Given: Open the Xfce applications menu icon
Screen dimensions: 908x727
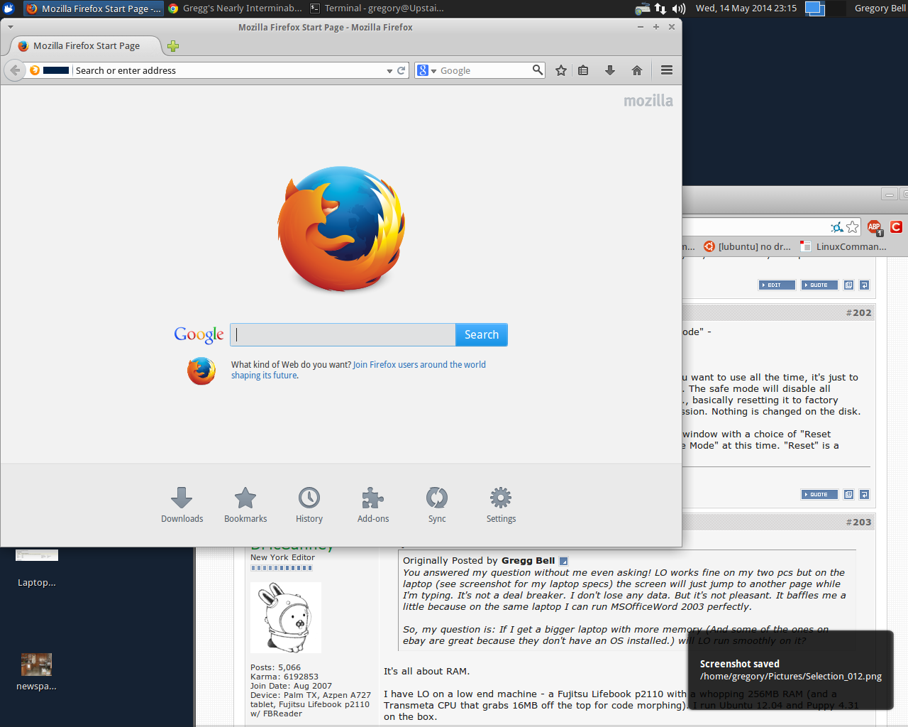Looking at the screenshot, I should (9, 9).
